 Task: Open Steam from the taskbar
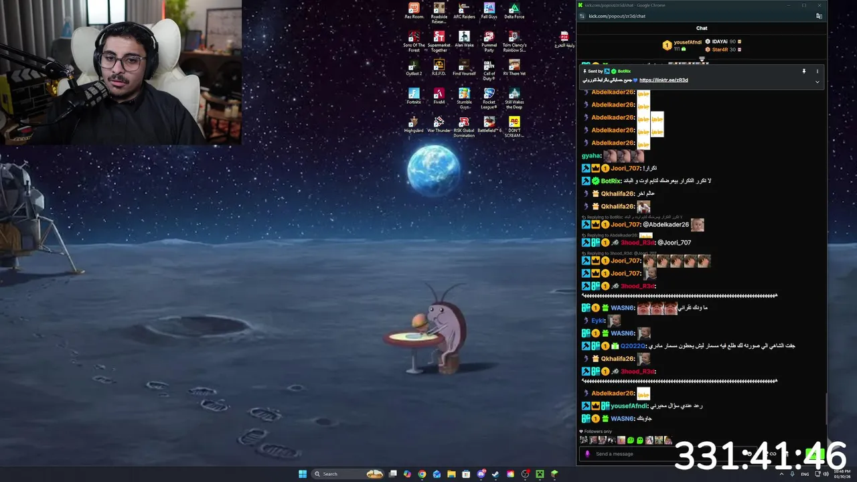(x=495, y=474)
